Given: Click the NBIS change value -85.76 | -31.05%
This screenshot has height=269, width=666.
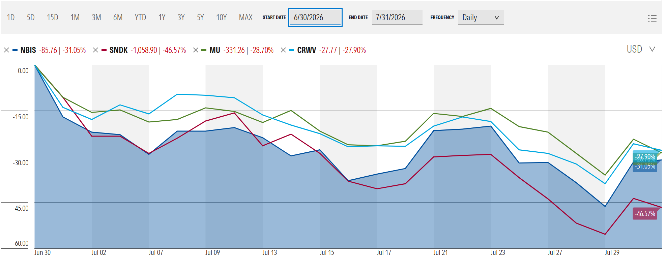Looking at the screenshot, I should coord(62,50).
